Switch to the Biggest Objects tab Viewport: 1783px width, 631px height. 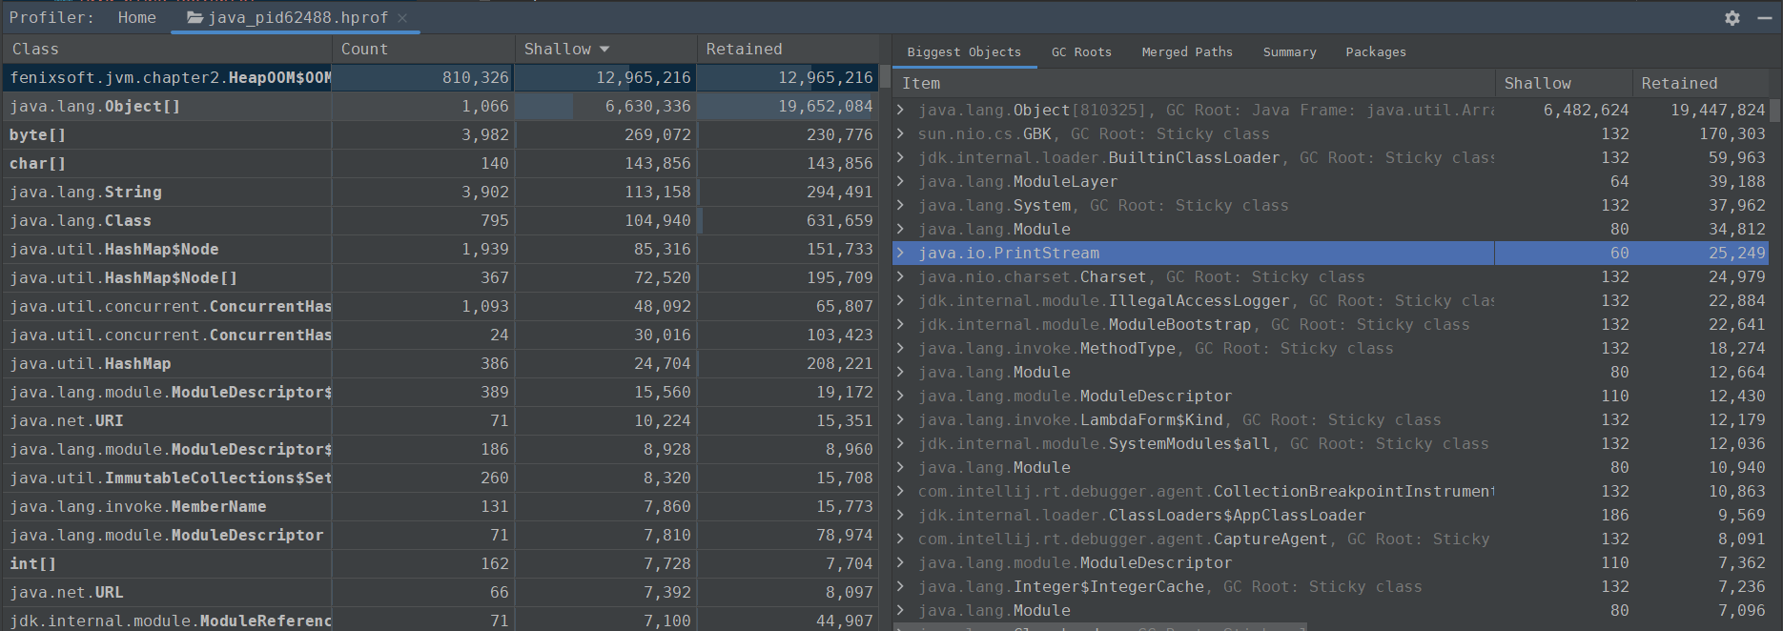(x=964, y=52)
